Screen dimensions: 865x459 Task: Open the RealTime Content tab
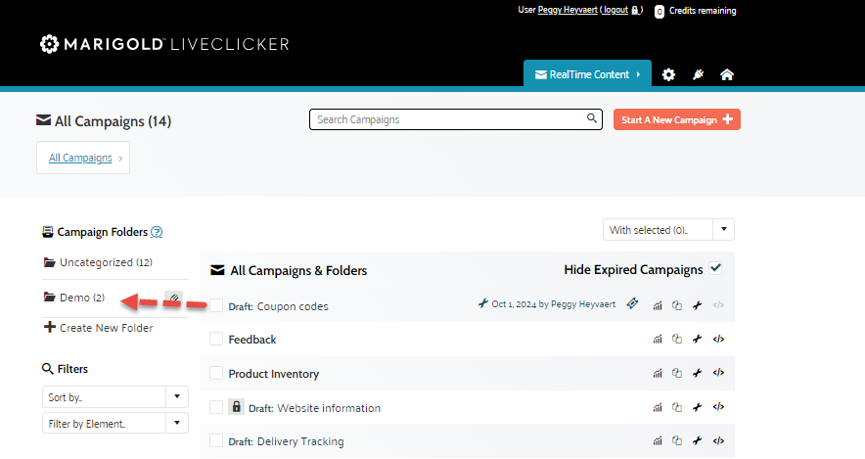pyautogui.click(x=587, y=74)
